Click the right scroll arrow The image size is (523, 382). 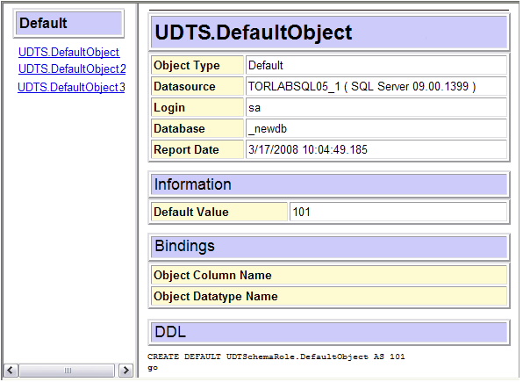(125, 371)
